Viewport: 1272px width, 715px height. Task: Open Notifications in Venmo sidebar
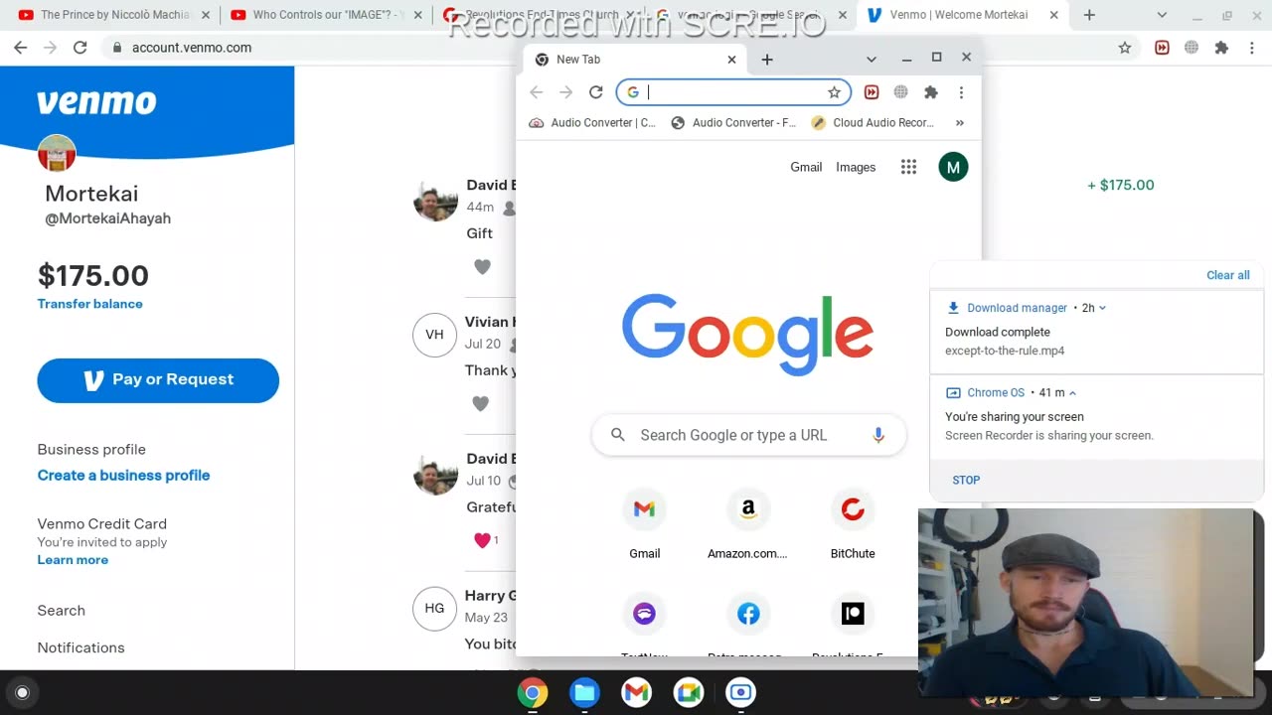pos(80,647)
